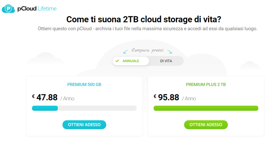Click the PREMIUM PLUS 2 TB plan title
Screen dimensions: 266x141
coord(206,84)
